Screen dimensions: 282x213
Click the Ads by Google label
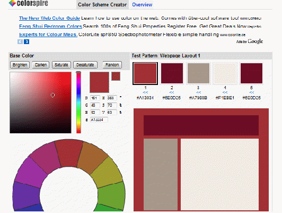pyautogui.click(x=250, y=41)
